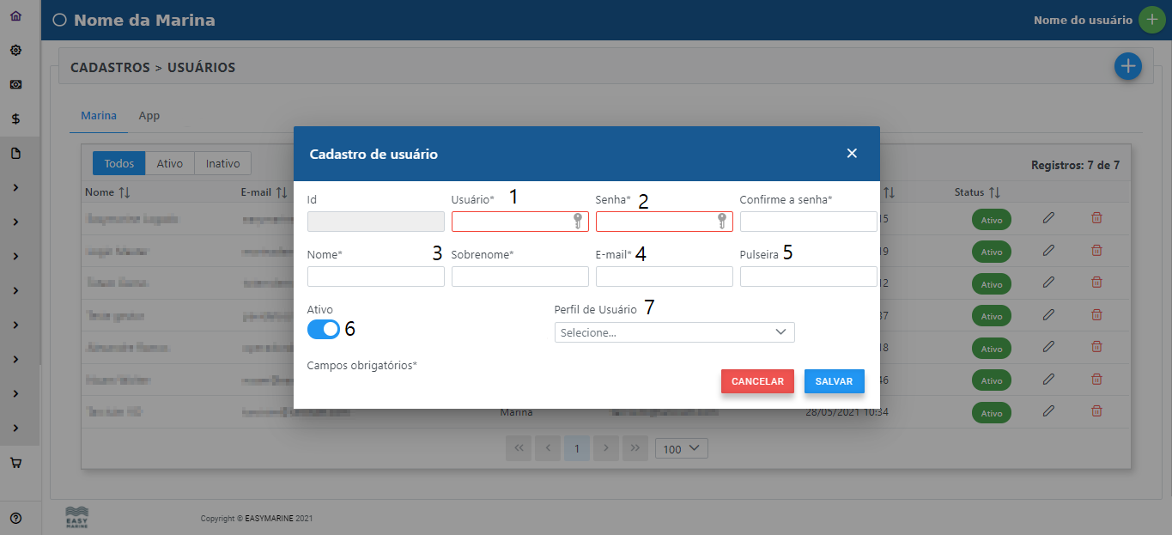Open the Perfil de Usuário dropdown

click(x=674, y=332)
